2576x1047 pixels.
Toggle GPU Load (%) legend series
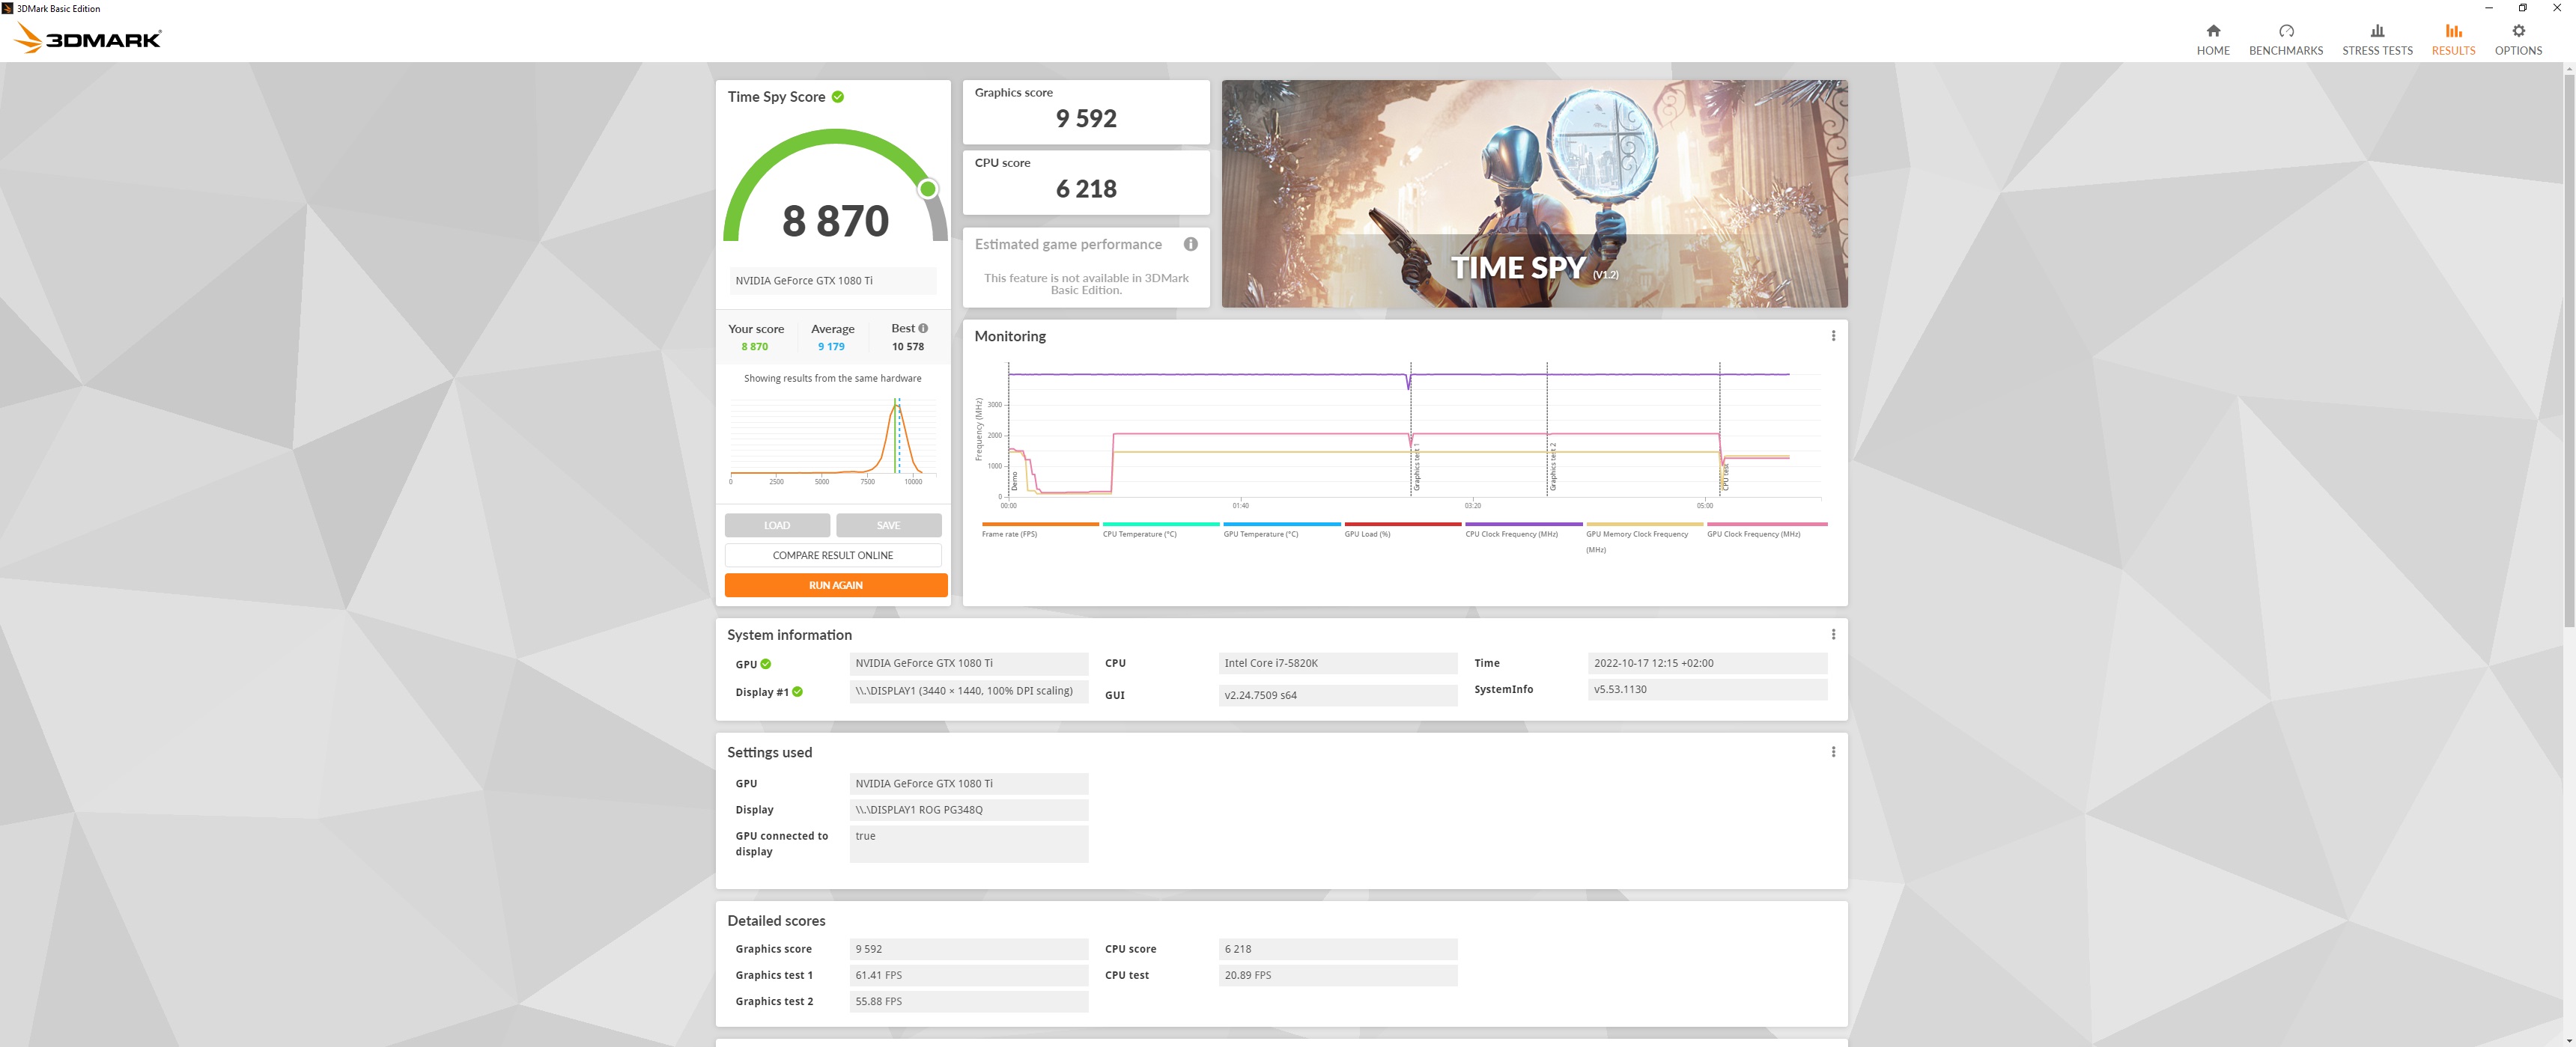click(1402, 530)
